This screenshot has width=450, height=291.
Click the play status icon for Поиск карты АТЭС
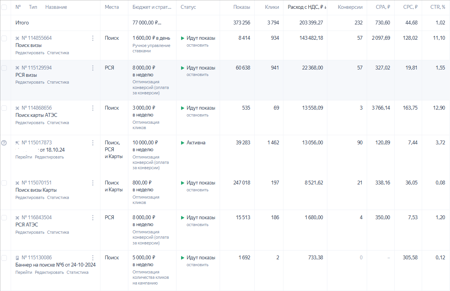coord(183,108)
